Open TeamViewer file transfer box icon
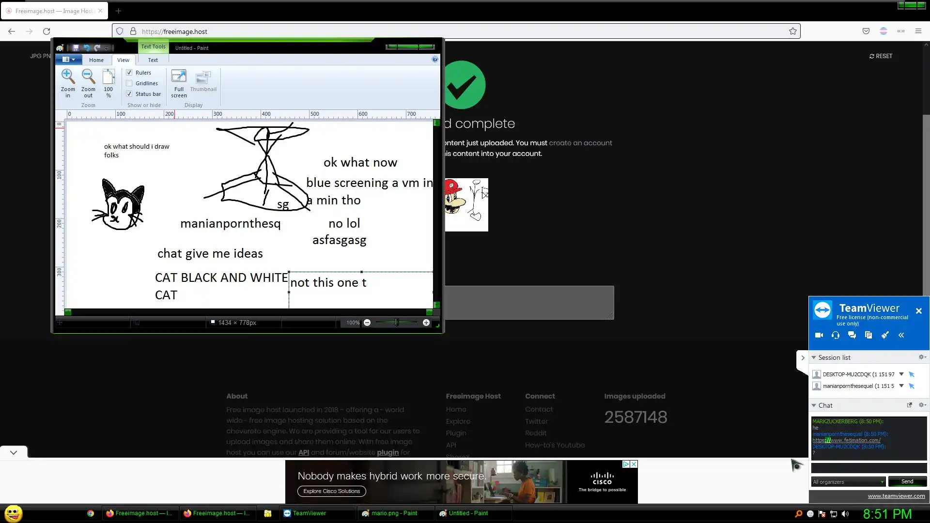This screenshot has height=523, width=930. [x=868, y=335]
